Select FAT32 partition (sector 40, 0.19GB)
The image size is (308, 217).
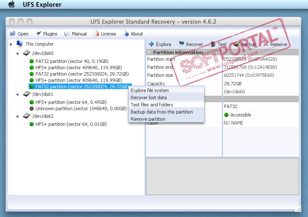coord(72,61)
